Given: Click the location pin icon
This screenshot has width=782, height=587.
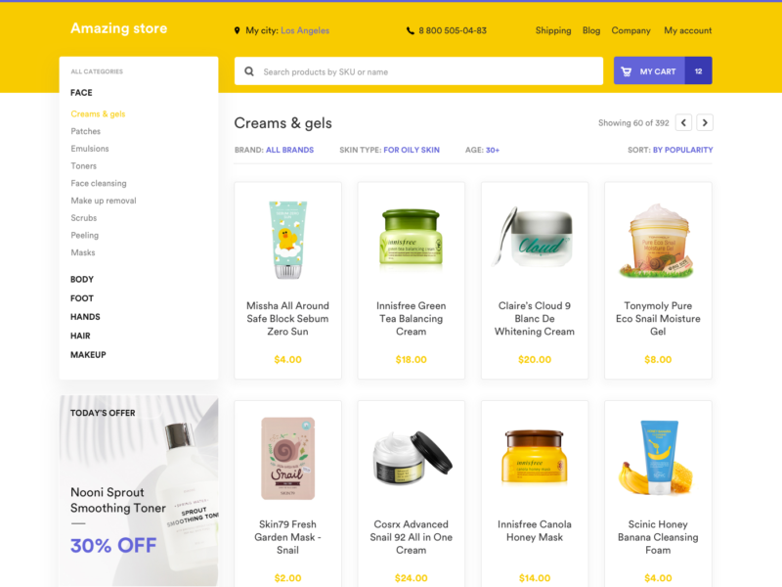Looking at the screenshot, I should tap(237, 30).
